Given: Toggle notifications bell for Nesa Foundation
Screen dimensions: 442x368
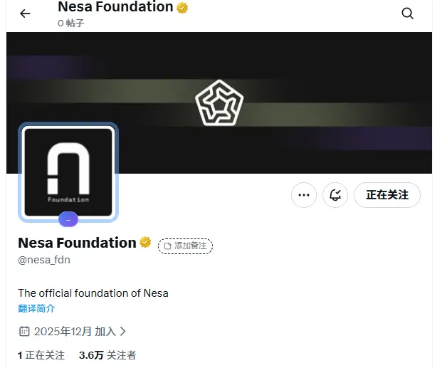Looking at the screenshot, I should [x=335, y=195].
